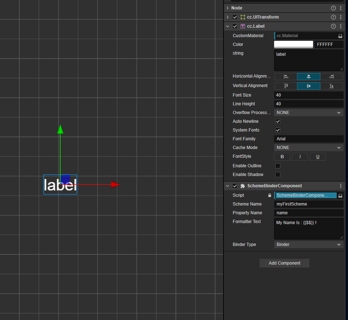348x320 pixels.
Task: Open help for the cc.Label component
Action: click(333, 26)
